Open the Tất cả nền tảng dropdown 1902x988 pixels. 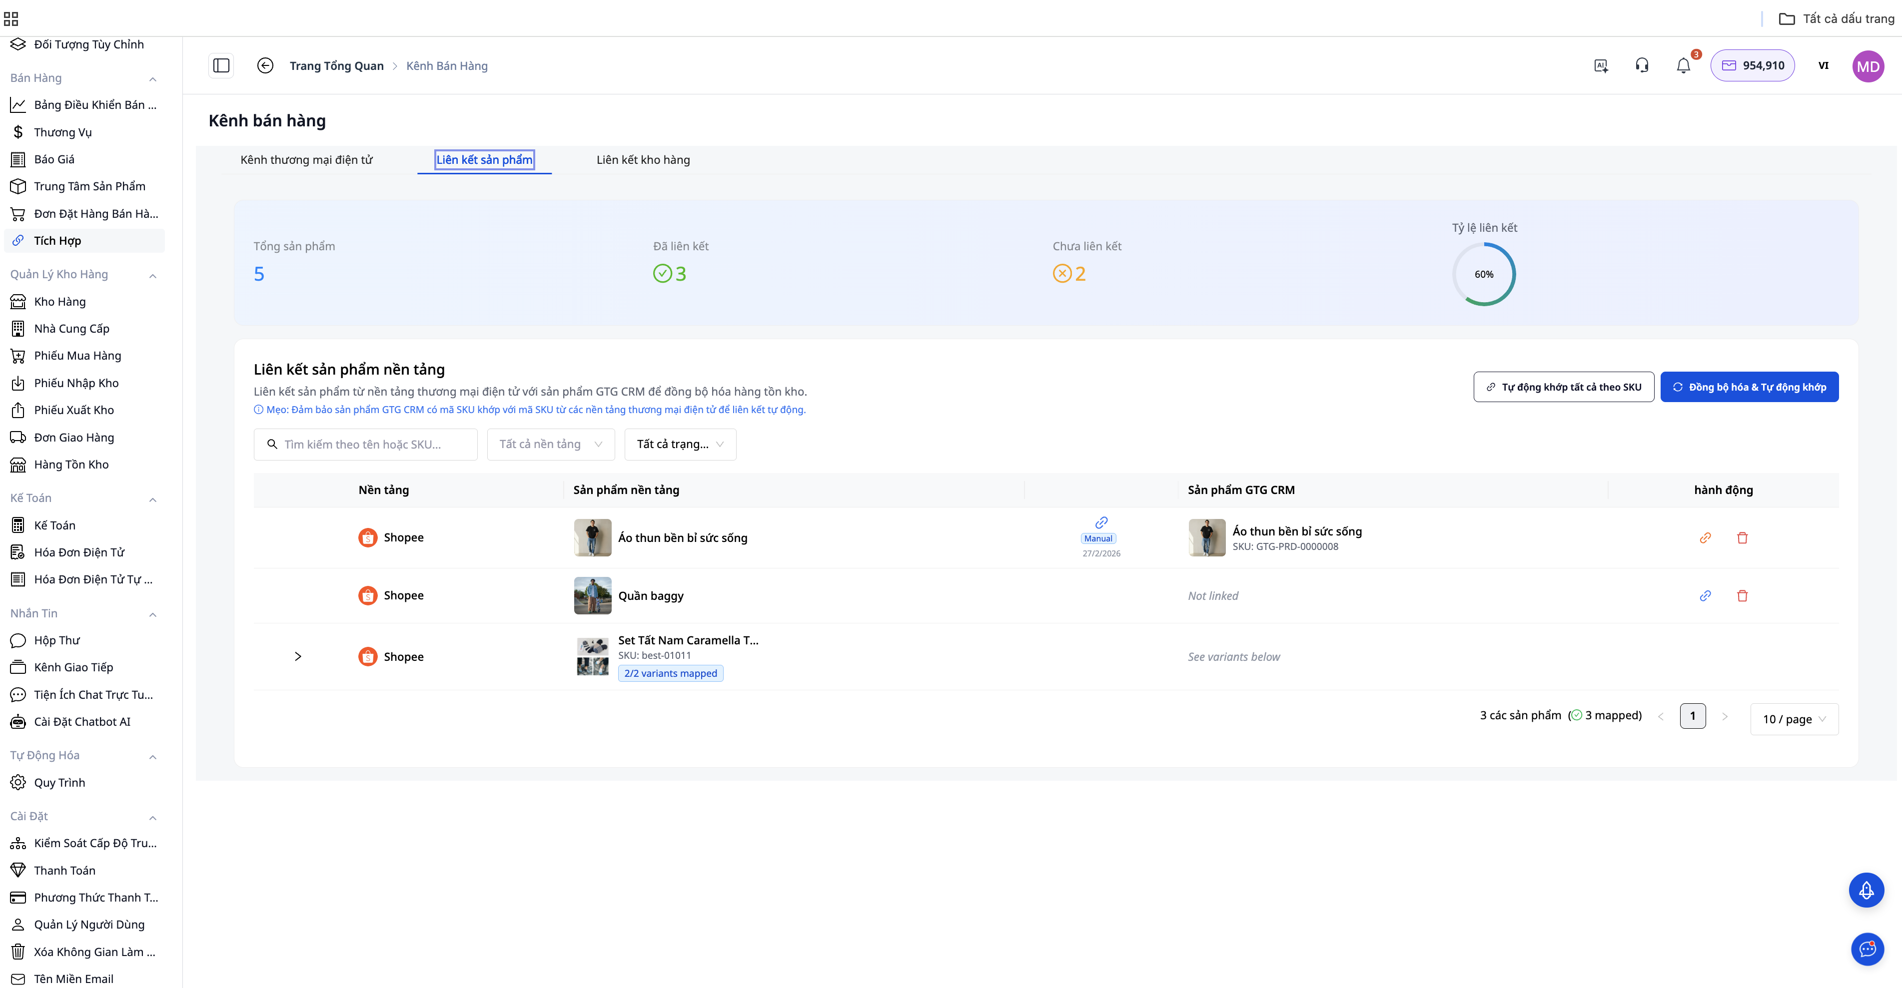point(550,444)
